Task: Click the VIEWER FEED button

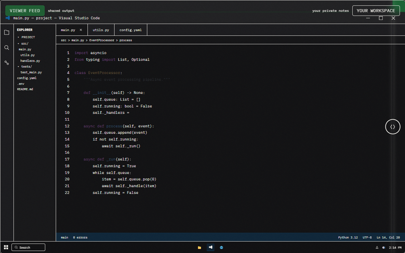Action: [25, 11]
